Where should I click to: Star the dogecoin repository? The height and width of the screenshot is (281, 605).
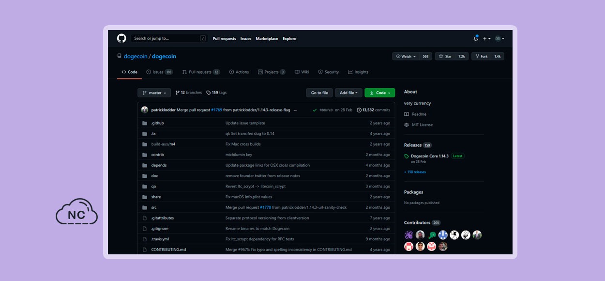pyautogui.click(x=445, y=57)
